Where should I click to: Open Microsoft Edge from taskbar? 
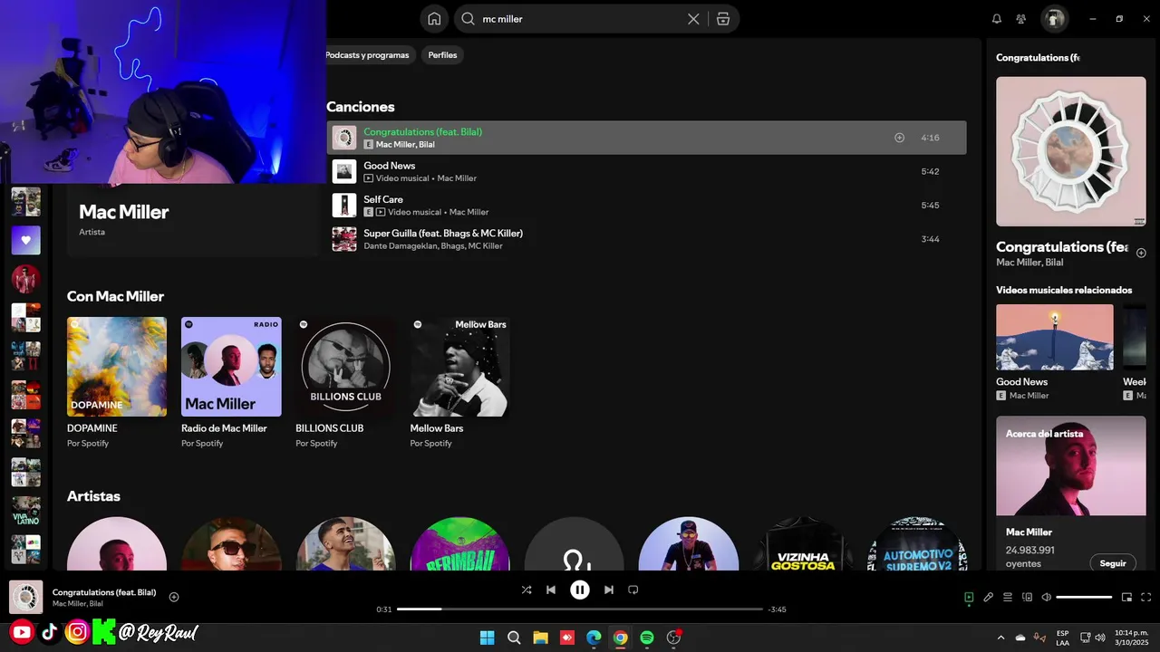pos(594,638)
